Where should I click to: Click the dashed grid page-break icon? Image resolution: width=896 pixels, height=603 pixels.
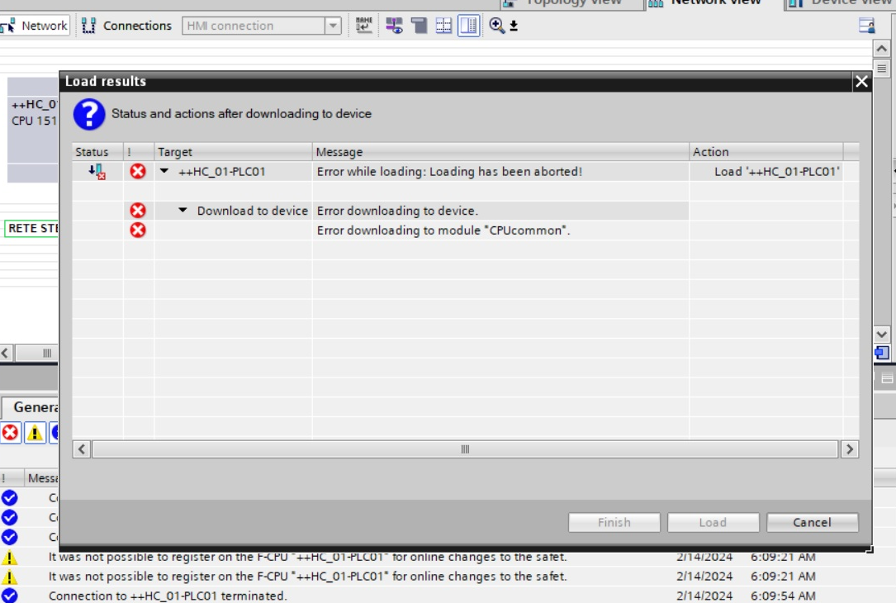point(443,25)
